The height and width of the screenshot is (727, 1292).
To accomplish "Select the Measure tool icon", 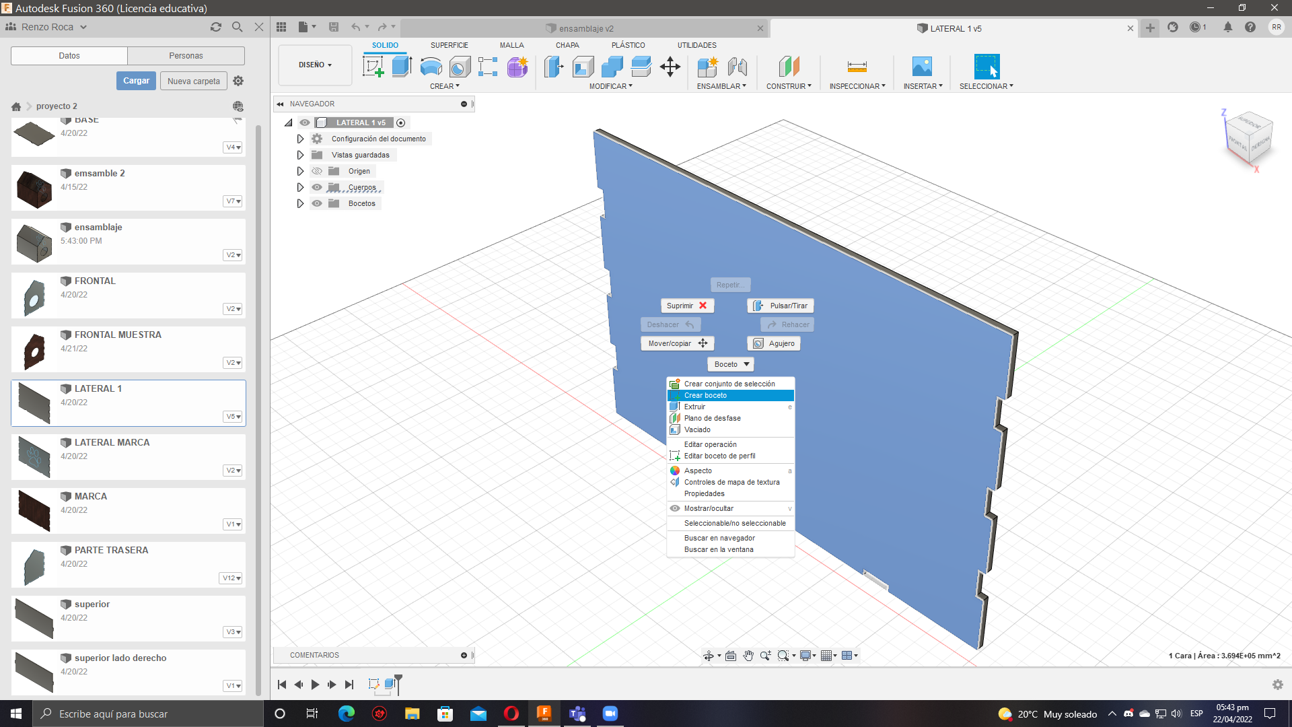I will pos(857,67).
